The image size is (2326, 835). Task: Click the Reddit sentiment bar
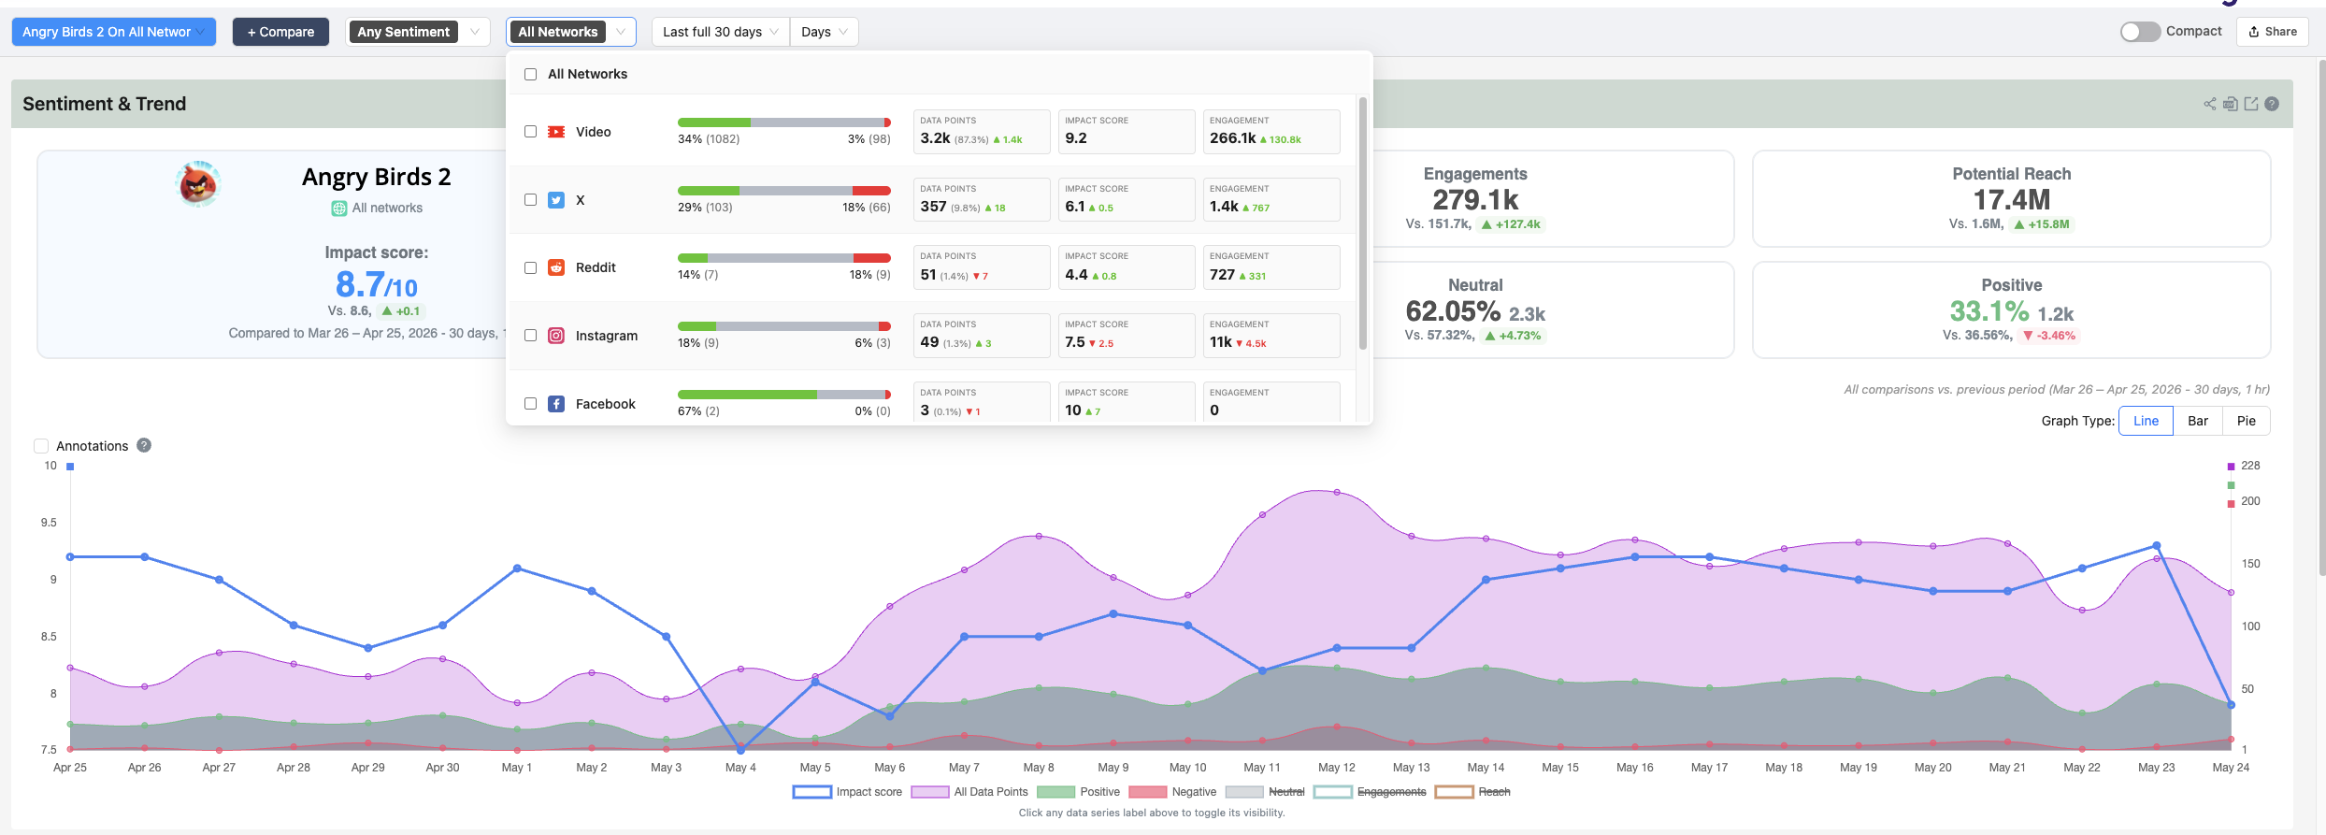click(x=784, y=258)
